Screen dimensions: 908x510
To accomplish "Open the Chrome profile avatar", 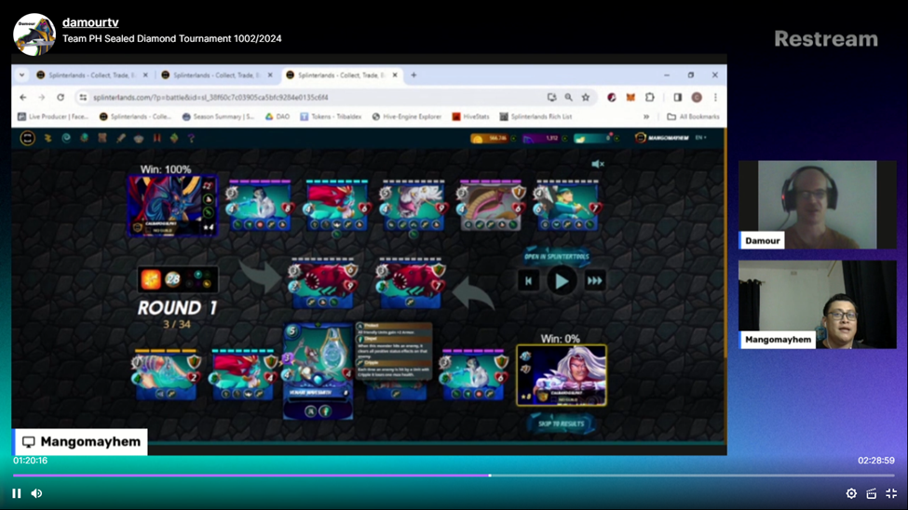I will pyautogui.click(x=697, y=97).
